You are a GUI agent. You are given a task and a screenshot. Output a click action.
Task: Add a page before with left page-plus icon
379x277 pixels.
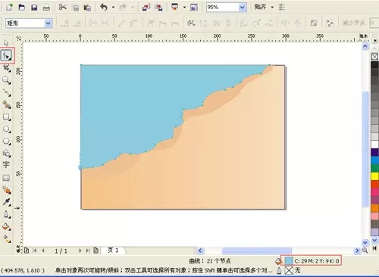pyautogui.click(x=27, y=251)
